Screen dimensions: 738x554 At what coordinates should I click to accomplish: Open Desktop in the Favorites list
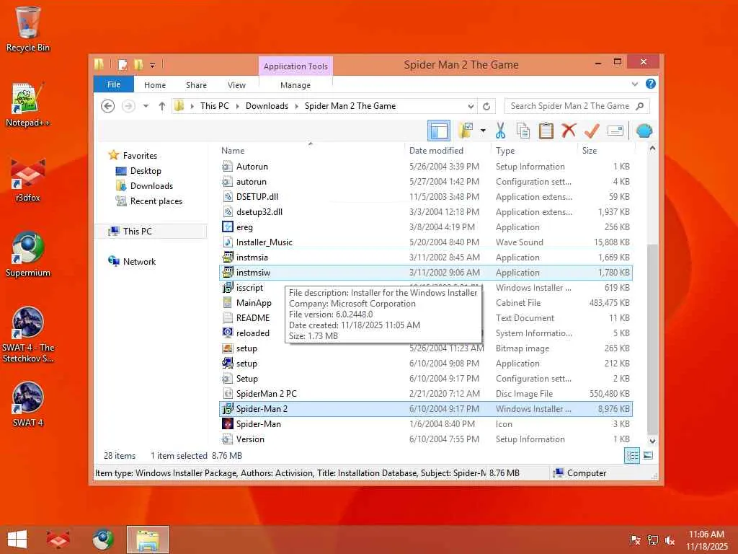pyautogui.click(x=146, y=170)
